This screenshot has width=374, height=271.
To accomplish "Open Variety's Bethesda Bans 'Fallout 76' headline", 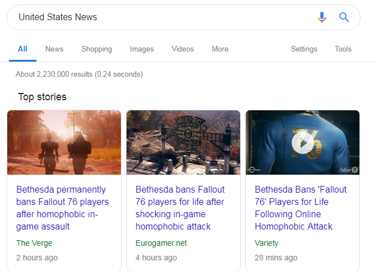I will [x=301, y=208].
